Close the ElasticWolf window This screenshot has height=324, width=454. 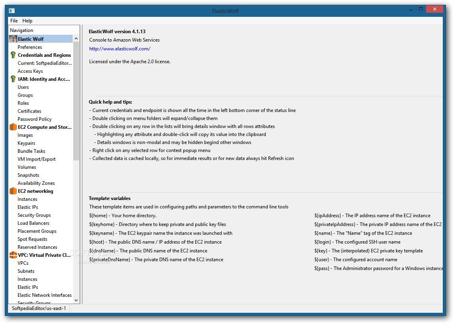pos(435,9)
